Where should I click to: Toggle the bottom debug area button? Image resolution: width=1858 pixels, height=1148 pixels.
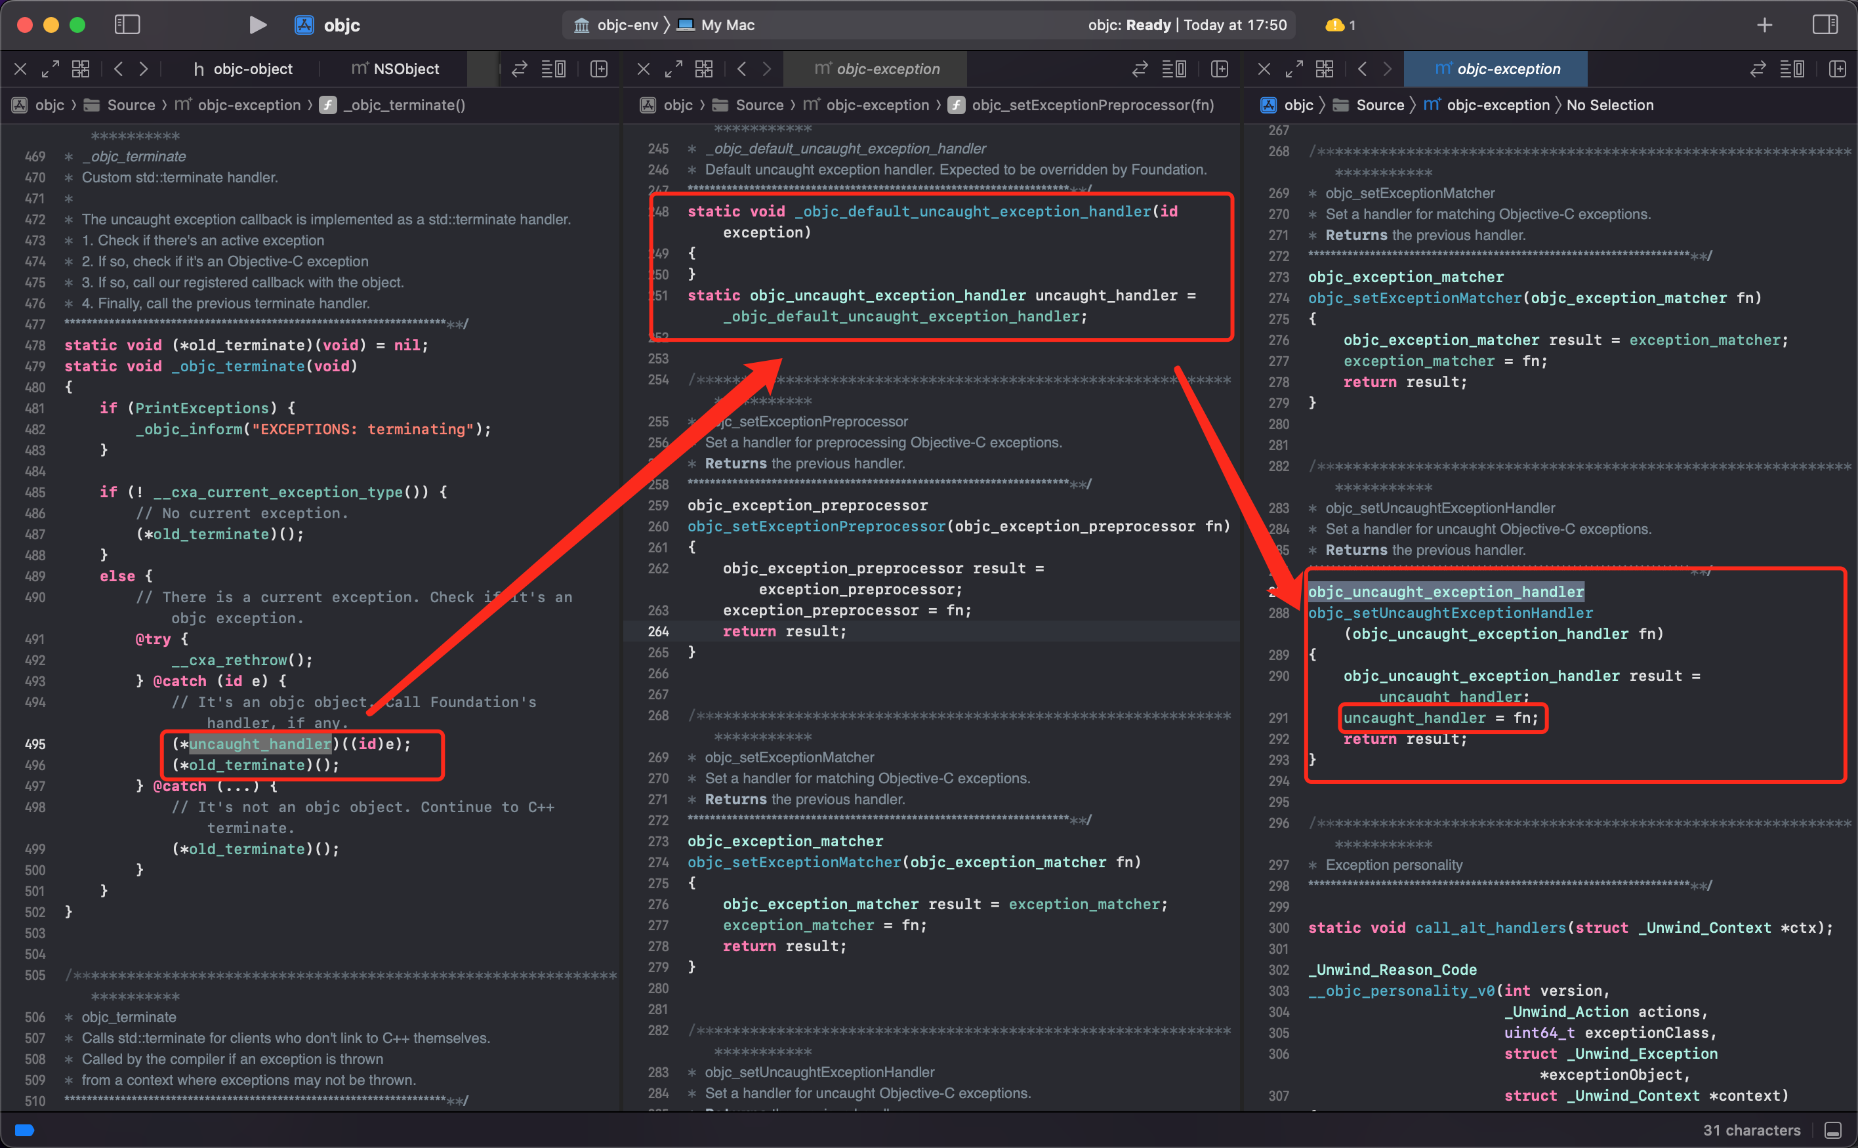[1833, 1130]
